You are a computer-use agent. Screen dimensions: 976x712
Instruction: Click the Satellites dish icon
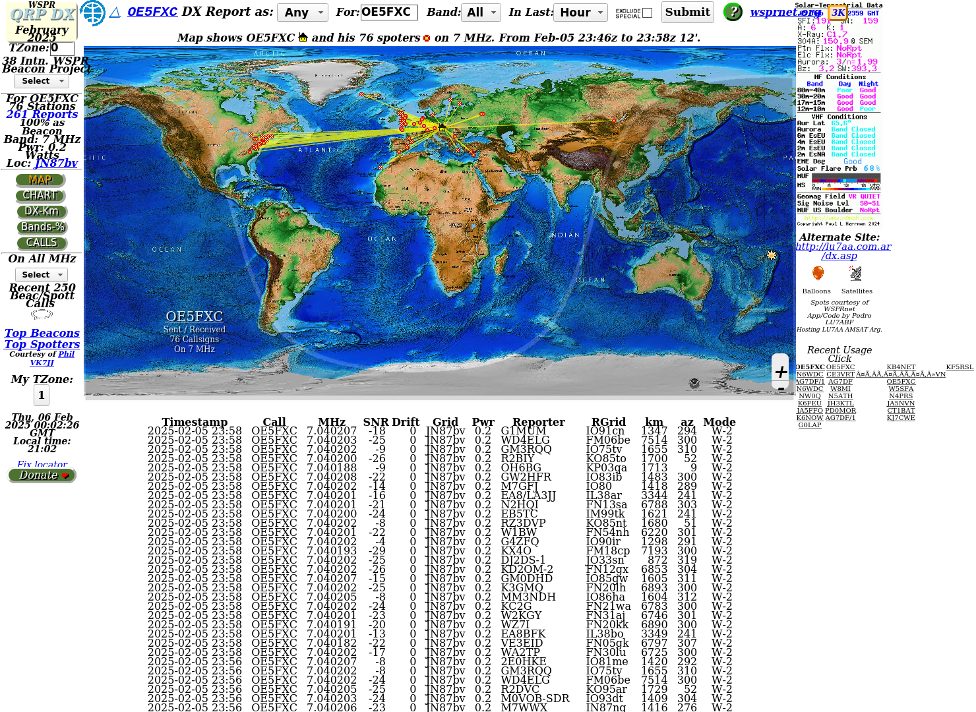coord(855,274)
